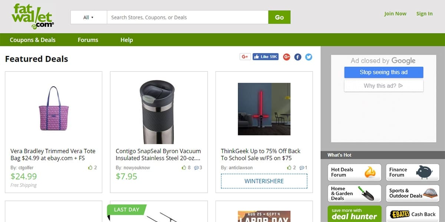Open the Help menu
The image size is (445, 222).
pyautogui.click(x=126, y=40)
